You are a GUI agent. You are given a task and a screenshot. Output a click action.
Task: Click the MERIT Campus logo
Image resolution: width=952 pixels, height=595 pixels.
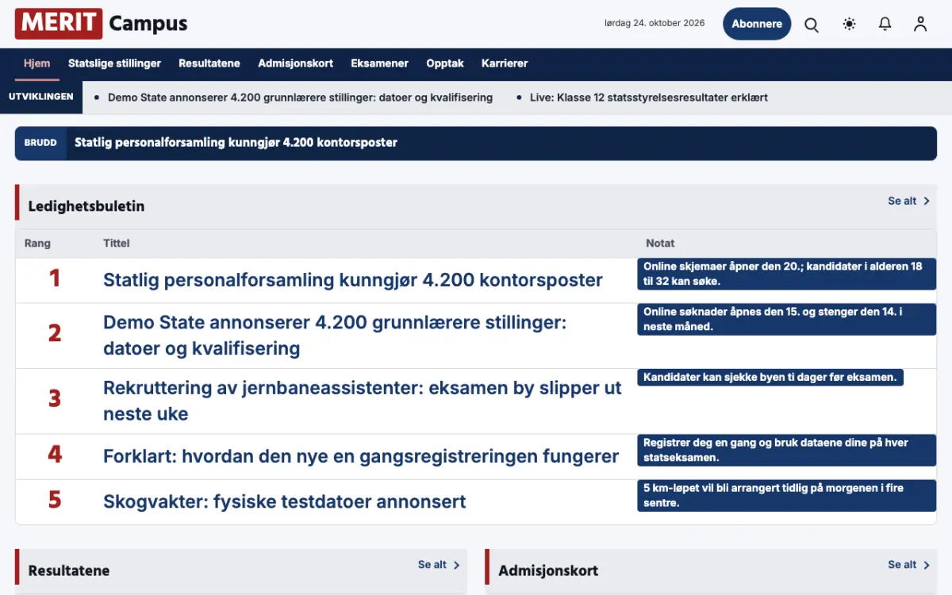102,24
